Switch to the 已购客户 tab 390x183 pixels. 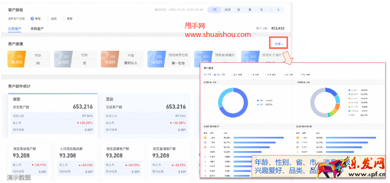tap(15, 29)
